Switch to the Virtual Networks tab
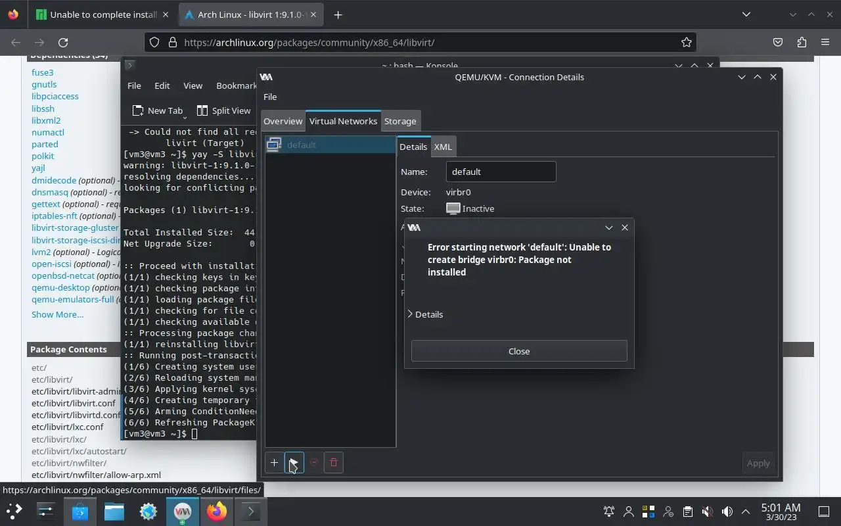Screen dimensions: 841x526 tap(343, 121)
